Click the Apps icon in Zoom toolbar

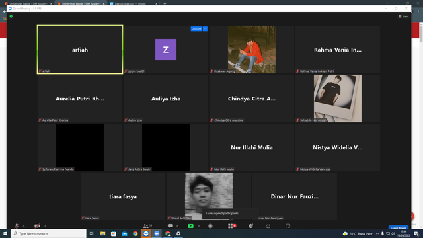coord(268,226)
